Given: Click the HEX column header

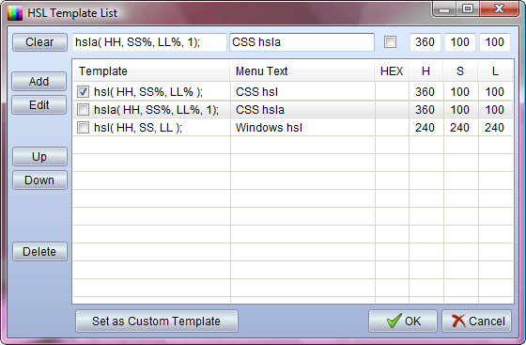Looking at the screenshot, I should coord(392,71).
